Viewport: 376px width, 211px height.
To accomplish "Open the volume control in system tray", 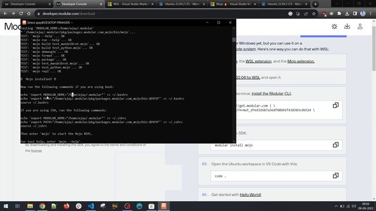I will pyautogui.click(x=354, y=206).
